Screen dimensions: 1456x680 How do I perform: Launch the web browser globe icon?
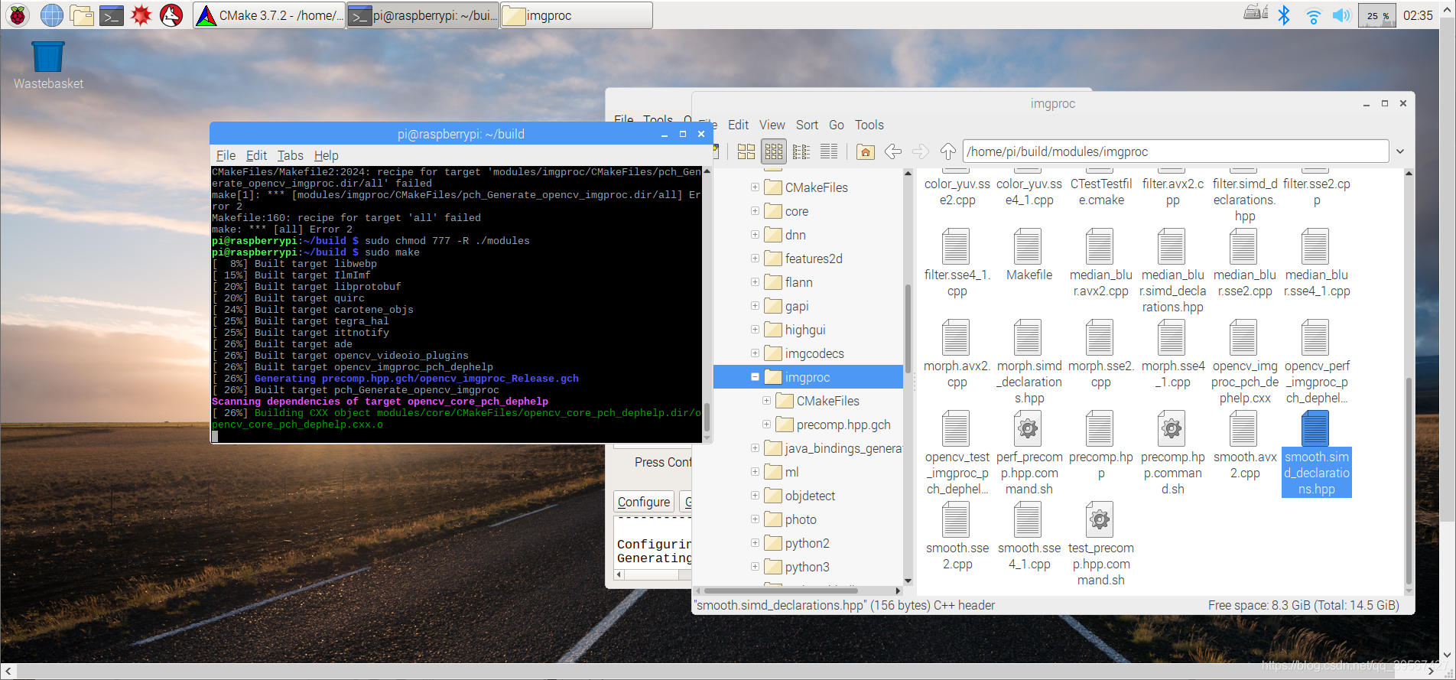[x=51, y=15]
